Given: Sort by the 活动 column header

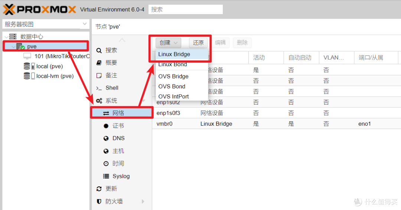Looking at the screenshot, I should pyautogui.click(x=266, y=58).
